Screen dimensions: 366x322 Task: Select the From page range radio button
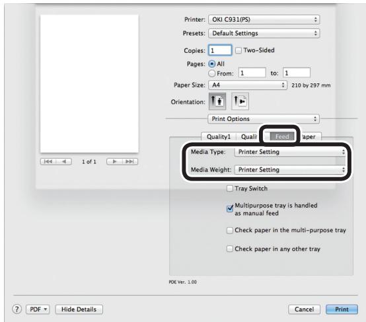[x=211, y=73]
